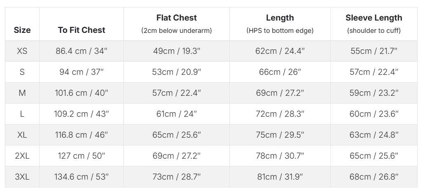This screenshot has width=432, height=194.
Task: Click the Sleeve Length column header
Action: coord(374,18)
